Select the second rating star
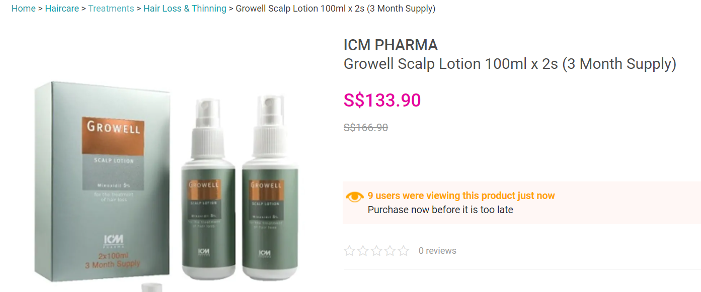Image resolution: width=701 pixels, height=292 pixels. click(x=363, y=251)
